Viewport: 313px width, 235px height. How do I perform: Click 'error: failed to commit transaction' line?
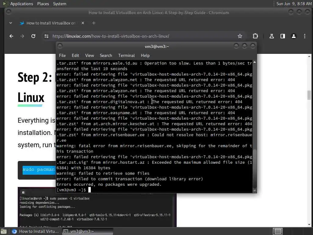coord(130,179)
